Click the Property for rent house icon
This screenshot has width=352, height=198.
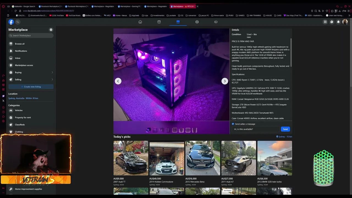pyautogui.click(x=11, y=117)
